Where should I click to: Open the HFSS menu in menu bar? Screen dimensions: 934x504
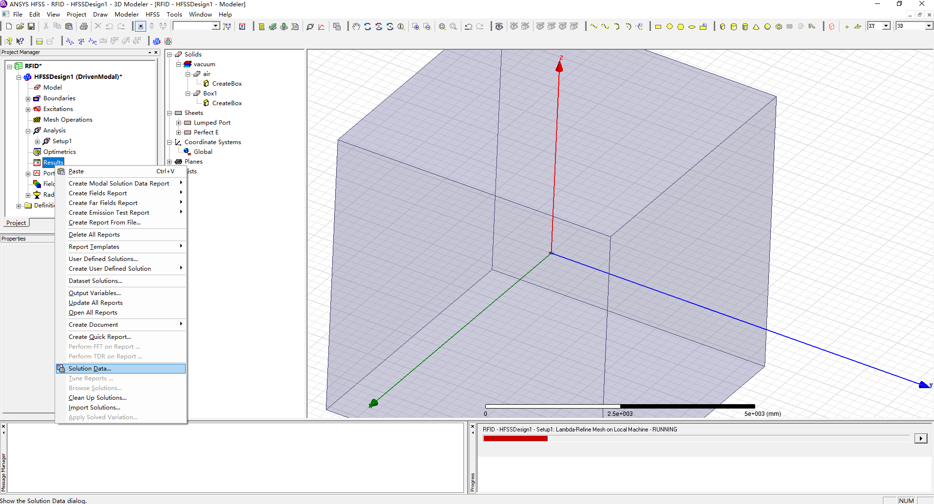(x=152, y=14)
